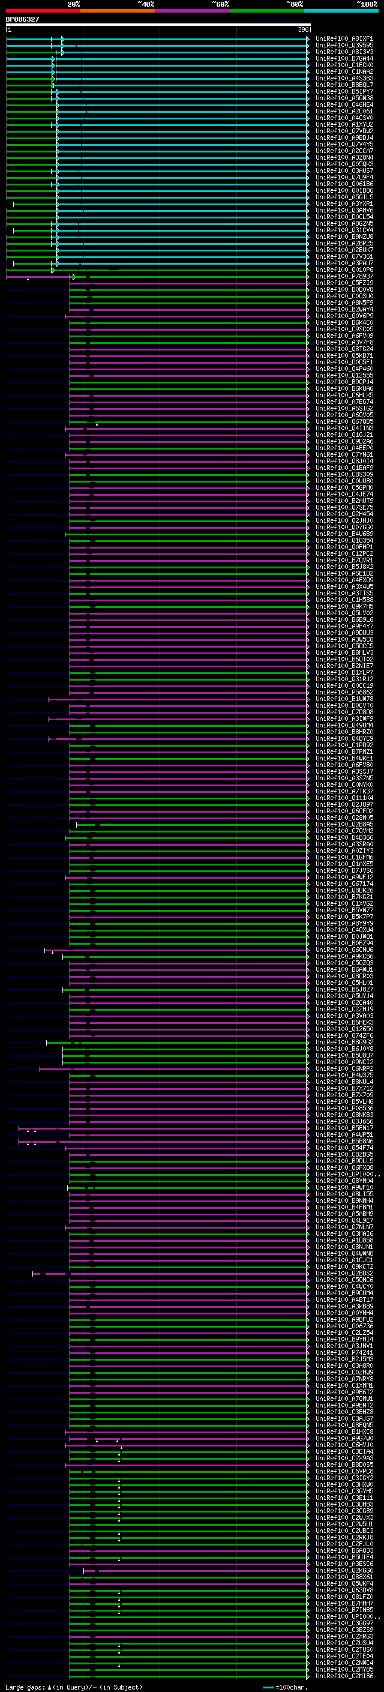Viewport: 384px width, 1692px height.
Task: Click the UniRef100_D0CL54 label
Action: pos(344,217)
